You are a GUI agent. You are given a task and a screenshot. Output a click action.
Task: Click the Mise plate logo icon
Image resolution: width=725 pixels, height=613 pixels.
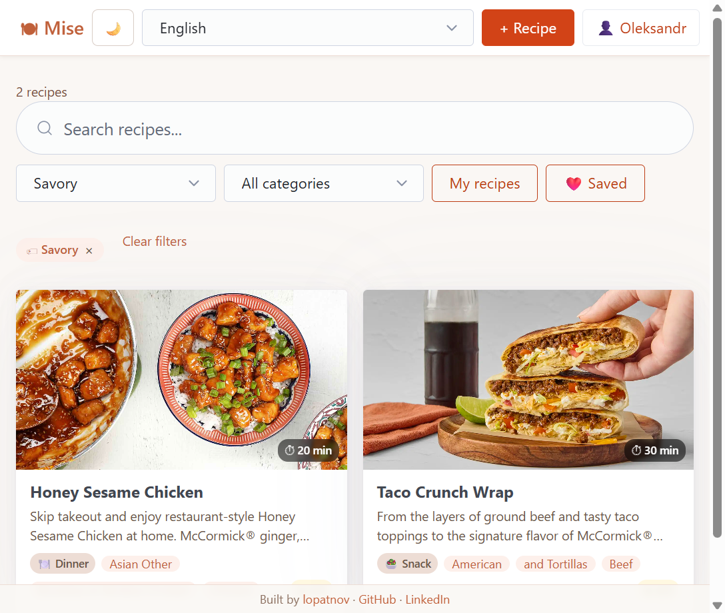pyautogui.click(x=29, y=29)
